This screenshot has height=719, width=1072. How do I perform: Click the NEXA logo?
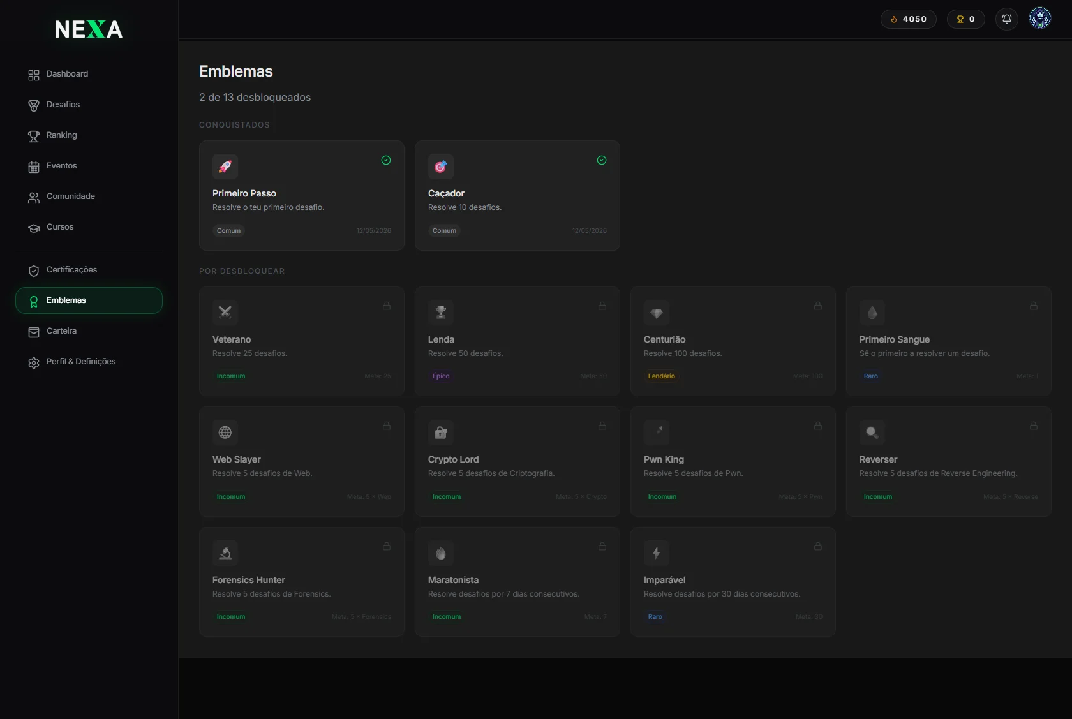(89, 29)
